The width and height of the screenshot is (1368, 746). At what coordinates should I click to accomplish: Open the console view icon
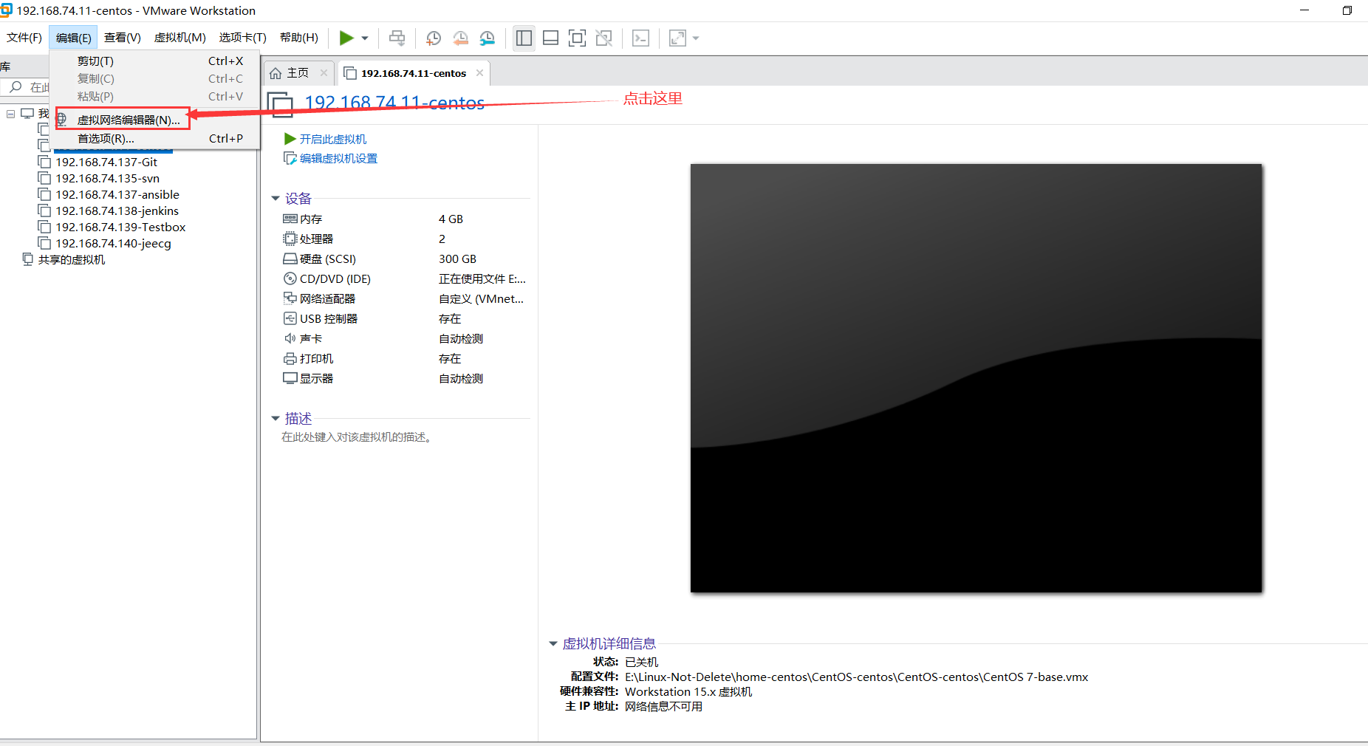(x=640, y=38)
